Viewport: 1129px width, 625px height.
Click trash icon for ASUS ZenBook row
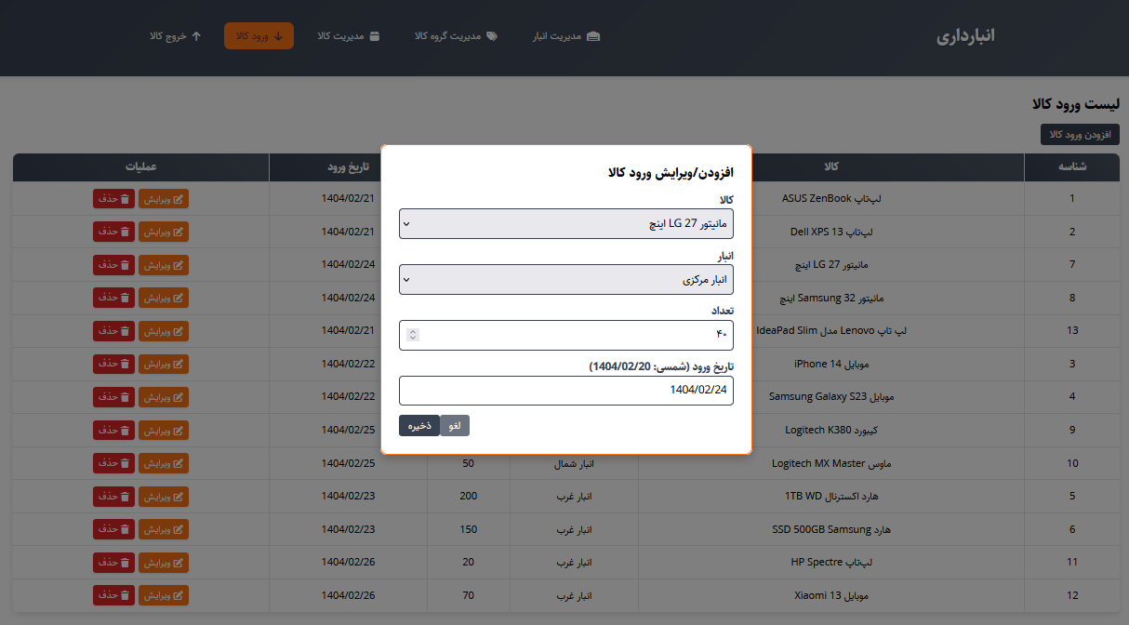(x=126, y=198)
